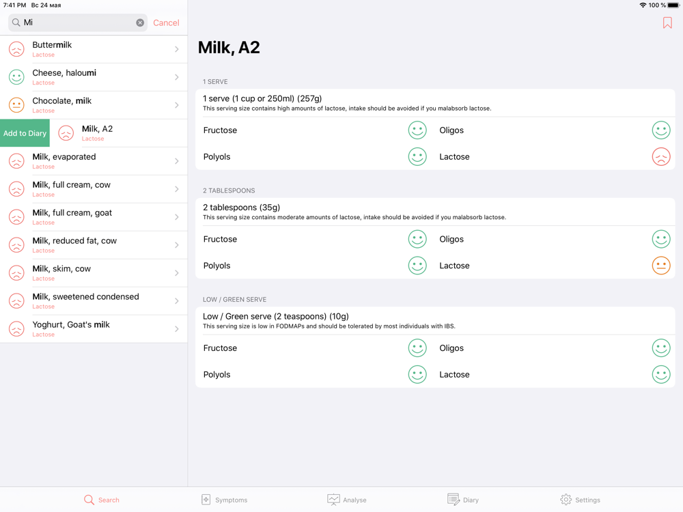Open Milk, skim, cow chevron

coord(177,273)
